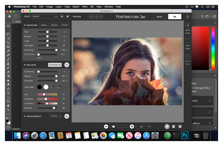Select the Clone Stamp tool
This screenshot has height=146, width=223.
point(8,63)
